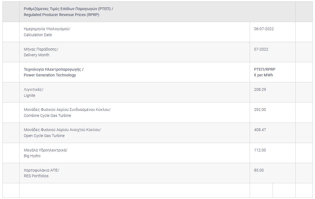Select the RES Portfolios row label

pos(41,173)
